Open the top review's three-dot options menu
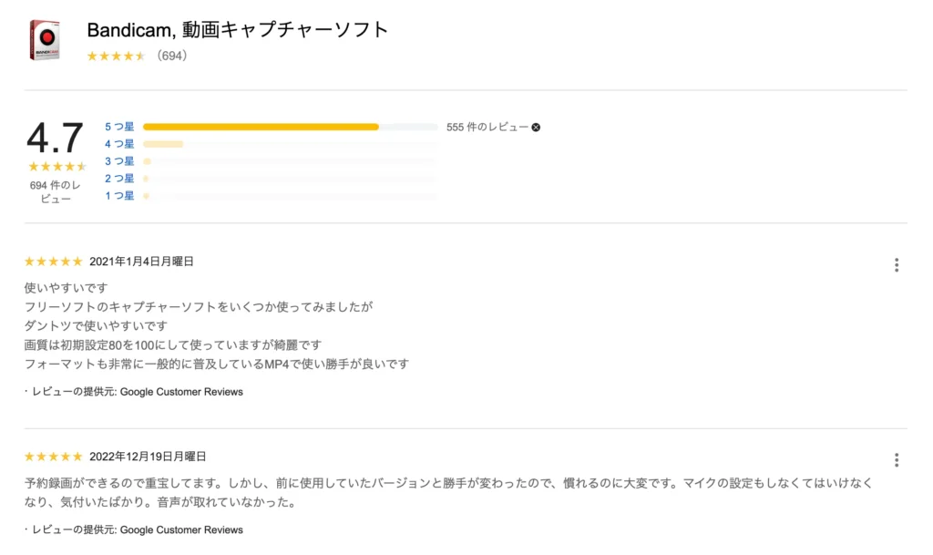Image resolution: width=933 pixels, height=555 pixels. click(897, 264)
